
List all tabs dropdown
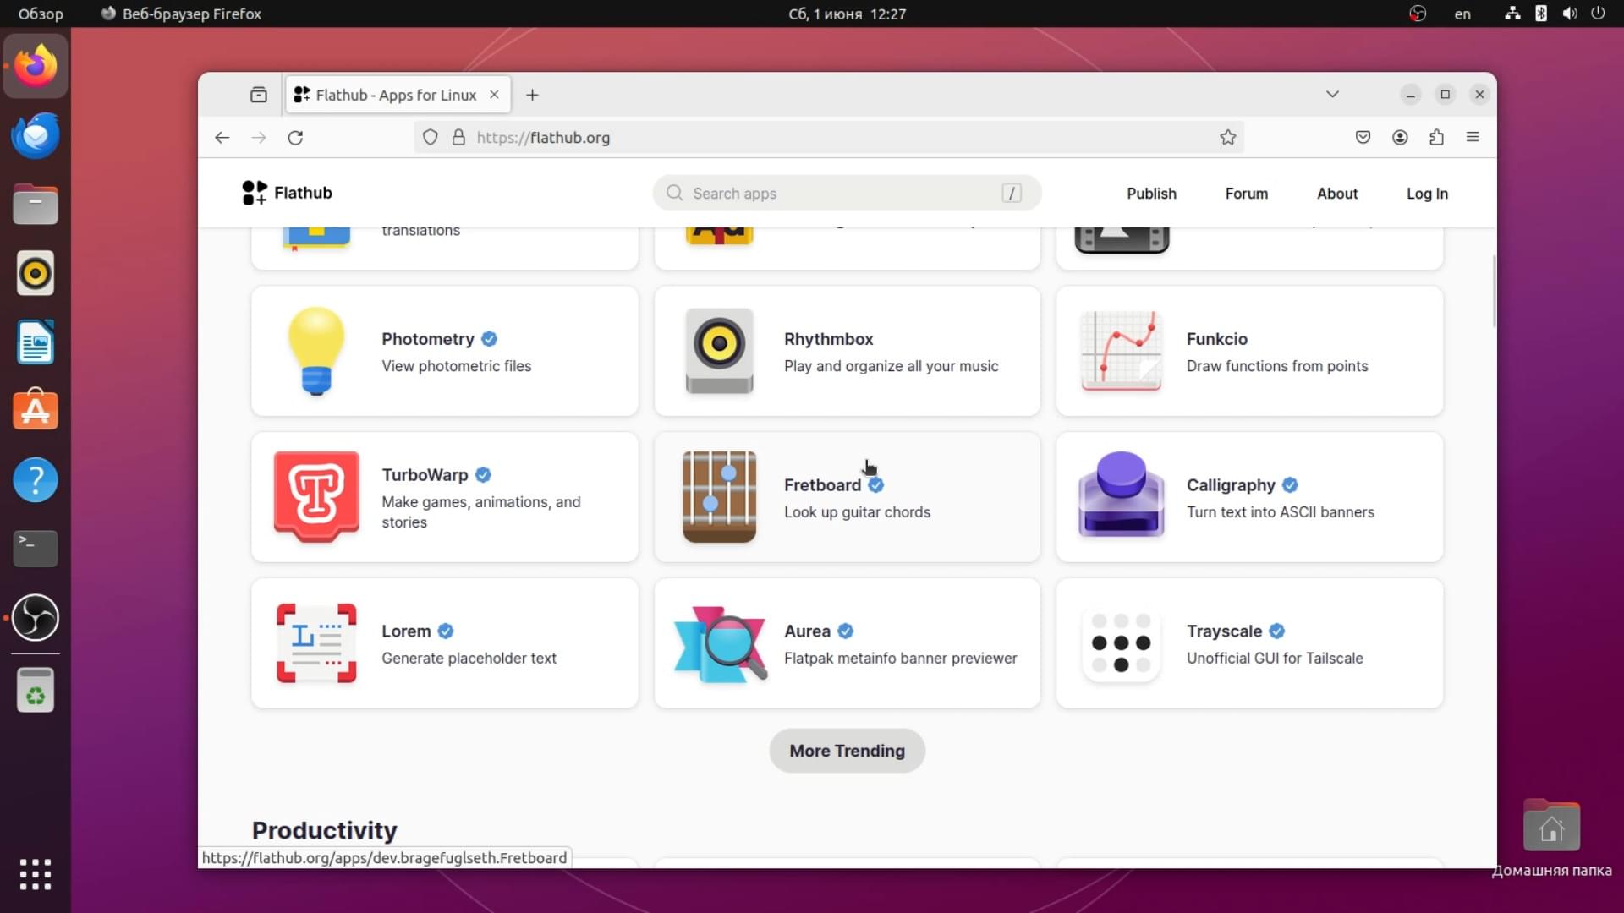(1332, 94)
